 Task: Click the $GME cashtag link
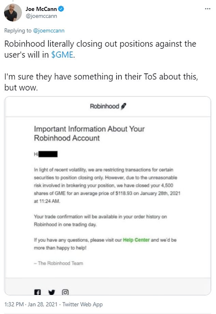pyautogui.click(x=62, y=55)
